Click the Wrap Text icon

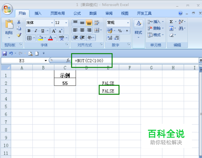click(x=97, y=23)
